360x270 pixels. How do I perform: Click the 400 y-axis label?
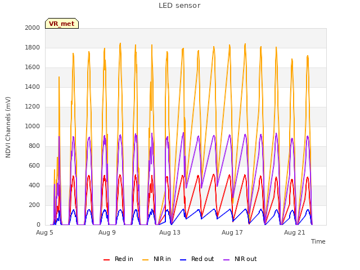34,185
